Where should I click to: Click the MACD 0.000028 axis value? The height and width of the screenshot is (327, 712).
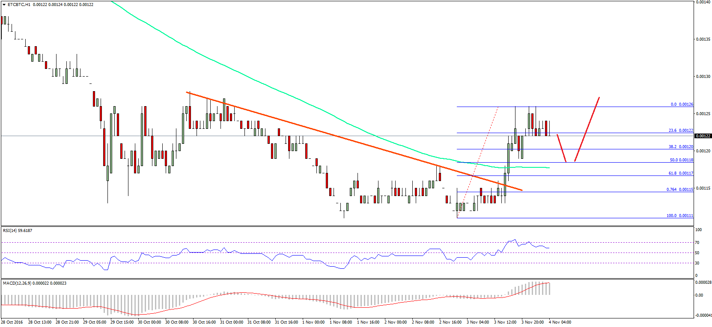[x=703, y=282]
